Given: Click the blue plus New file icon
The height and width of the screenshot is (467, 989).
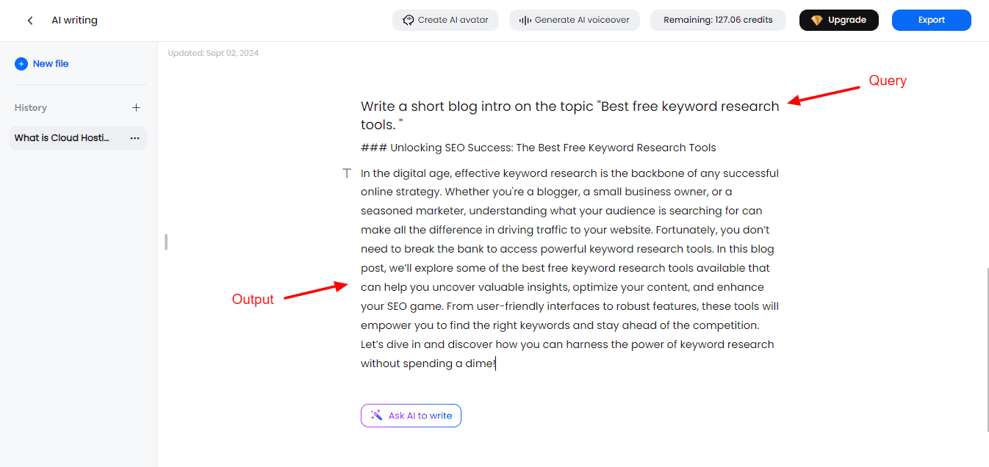Looking at the screenshot, I should pos(21,64).
